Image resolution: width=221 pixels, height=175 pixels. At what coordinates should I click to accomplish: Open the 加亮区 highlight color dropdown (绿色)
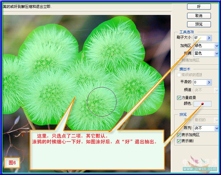coord(206,46)
